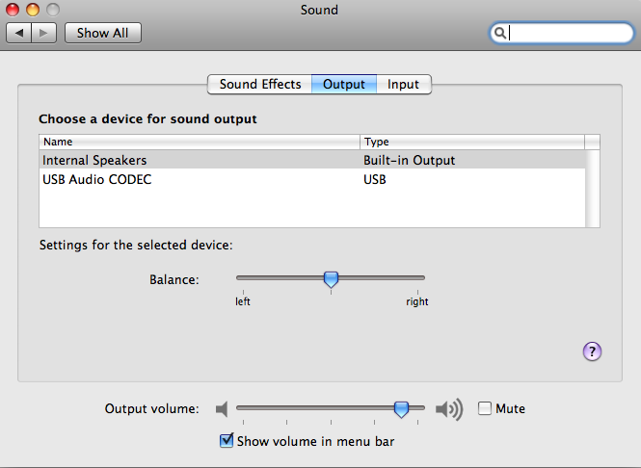Click the forward arrow navigation button
Screen dimensions: 641x468
(x=43, y=33)
